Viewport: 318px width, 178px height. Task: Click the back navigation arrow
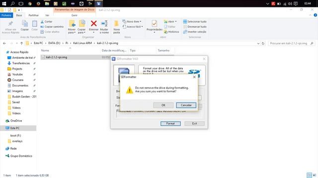[x=4, y=43]
